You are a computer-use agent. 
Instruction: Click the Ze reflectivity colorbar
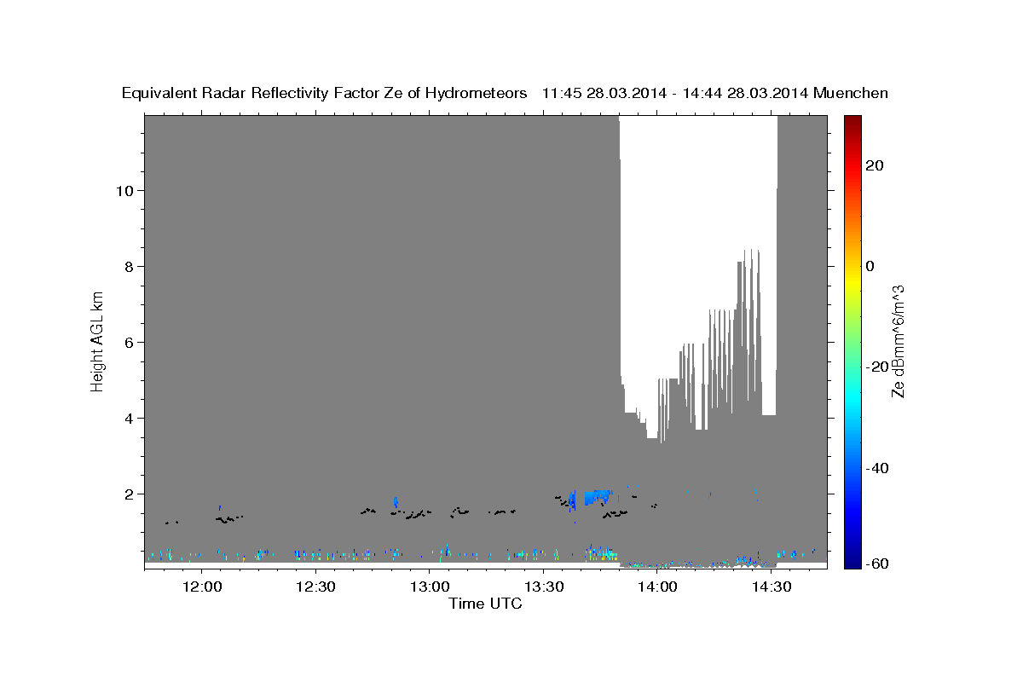(x=852, y=342)
